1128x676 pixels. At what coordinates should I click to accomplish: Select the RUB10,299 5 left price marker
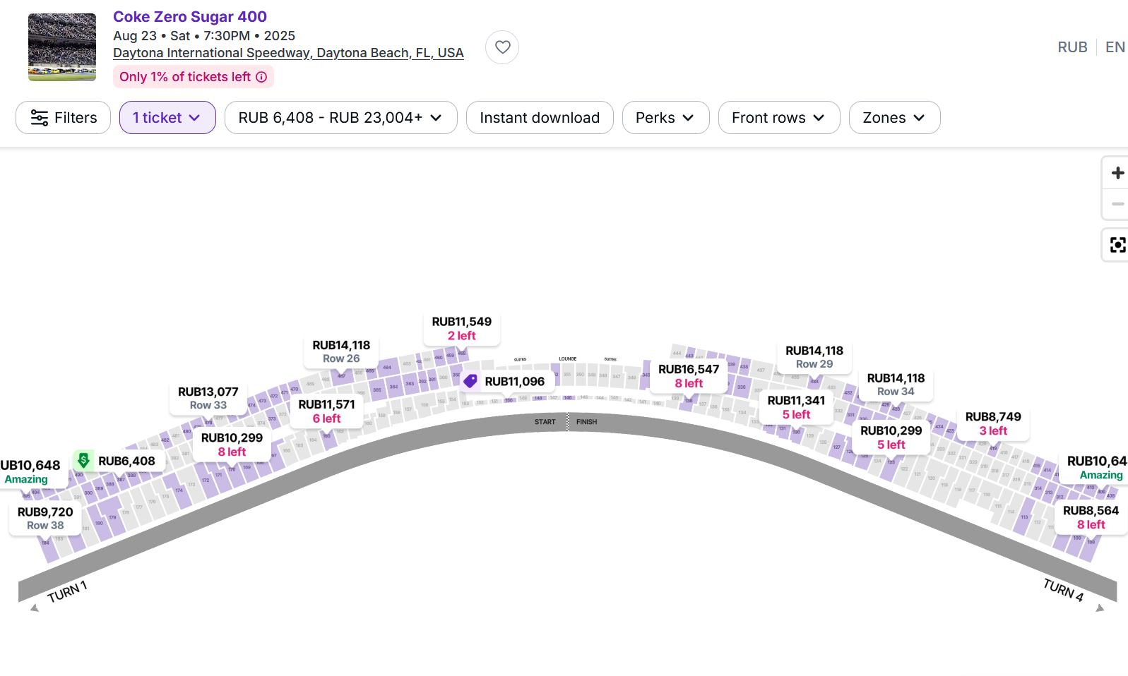point(891,437)
